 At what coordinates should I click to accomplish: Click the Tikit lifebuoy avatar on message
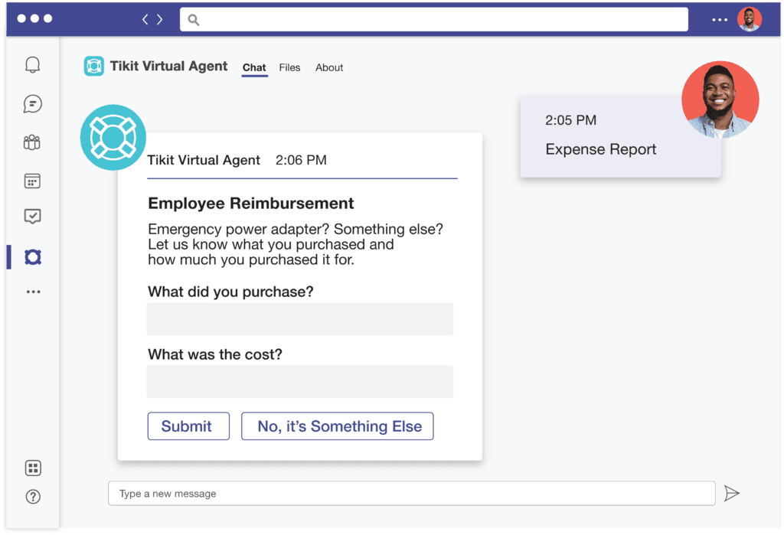(113, 138)
